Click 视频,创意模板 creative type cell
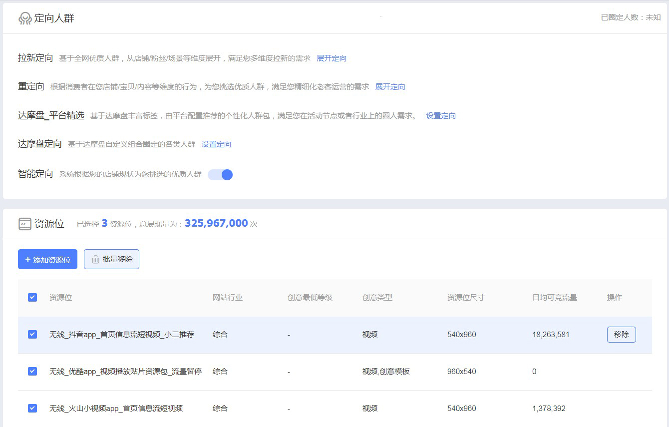 pos(386,371)
